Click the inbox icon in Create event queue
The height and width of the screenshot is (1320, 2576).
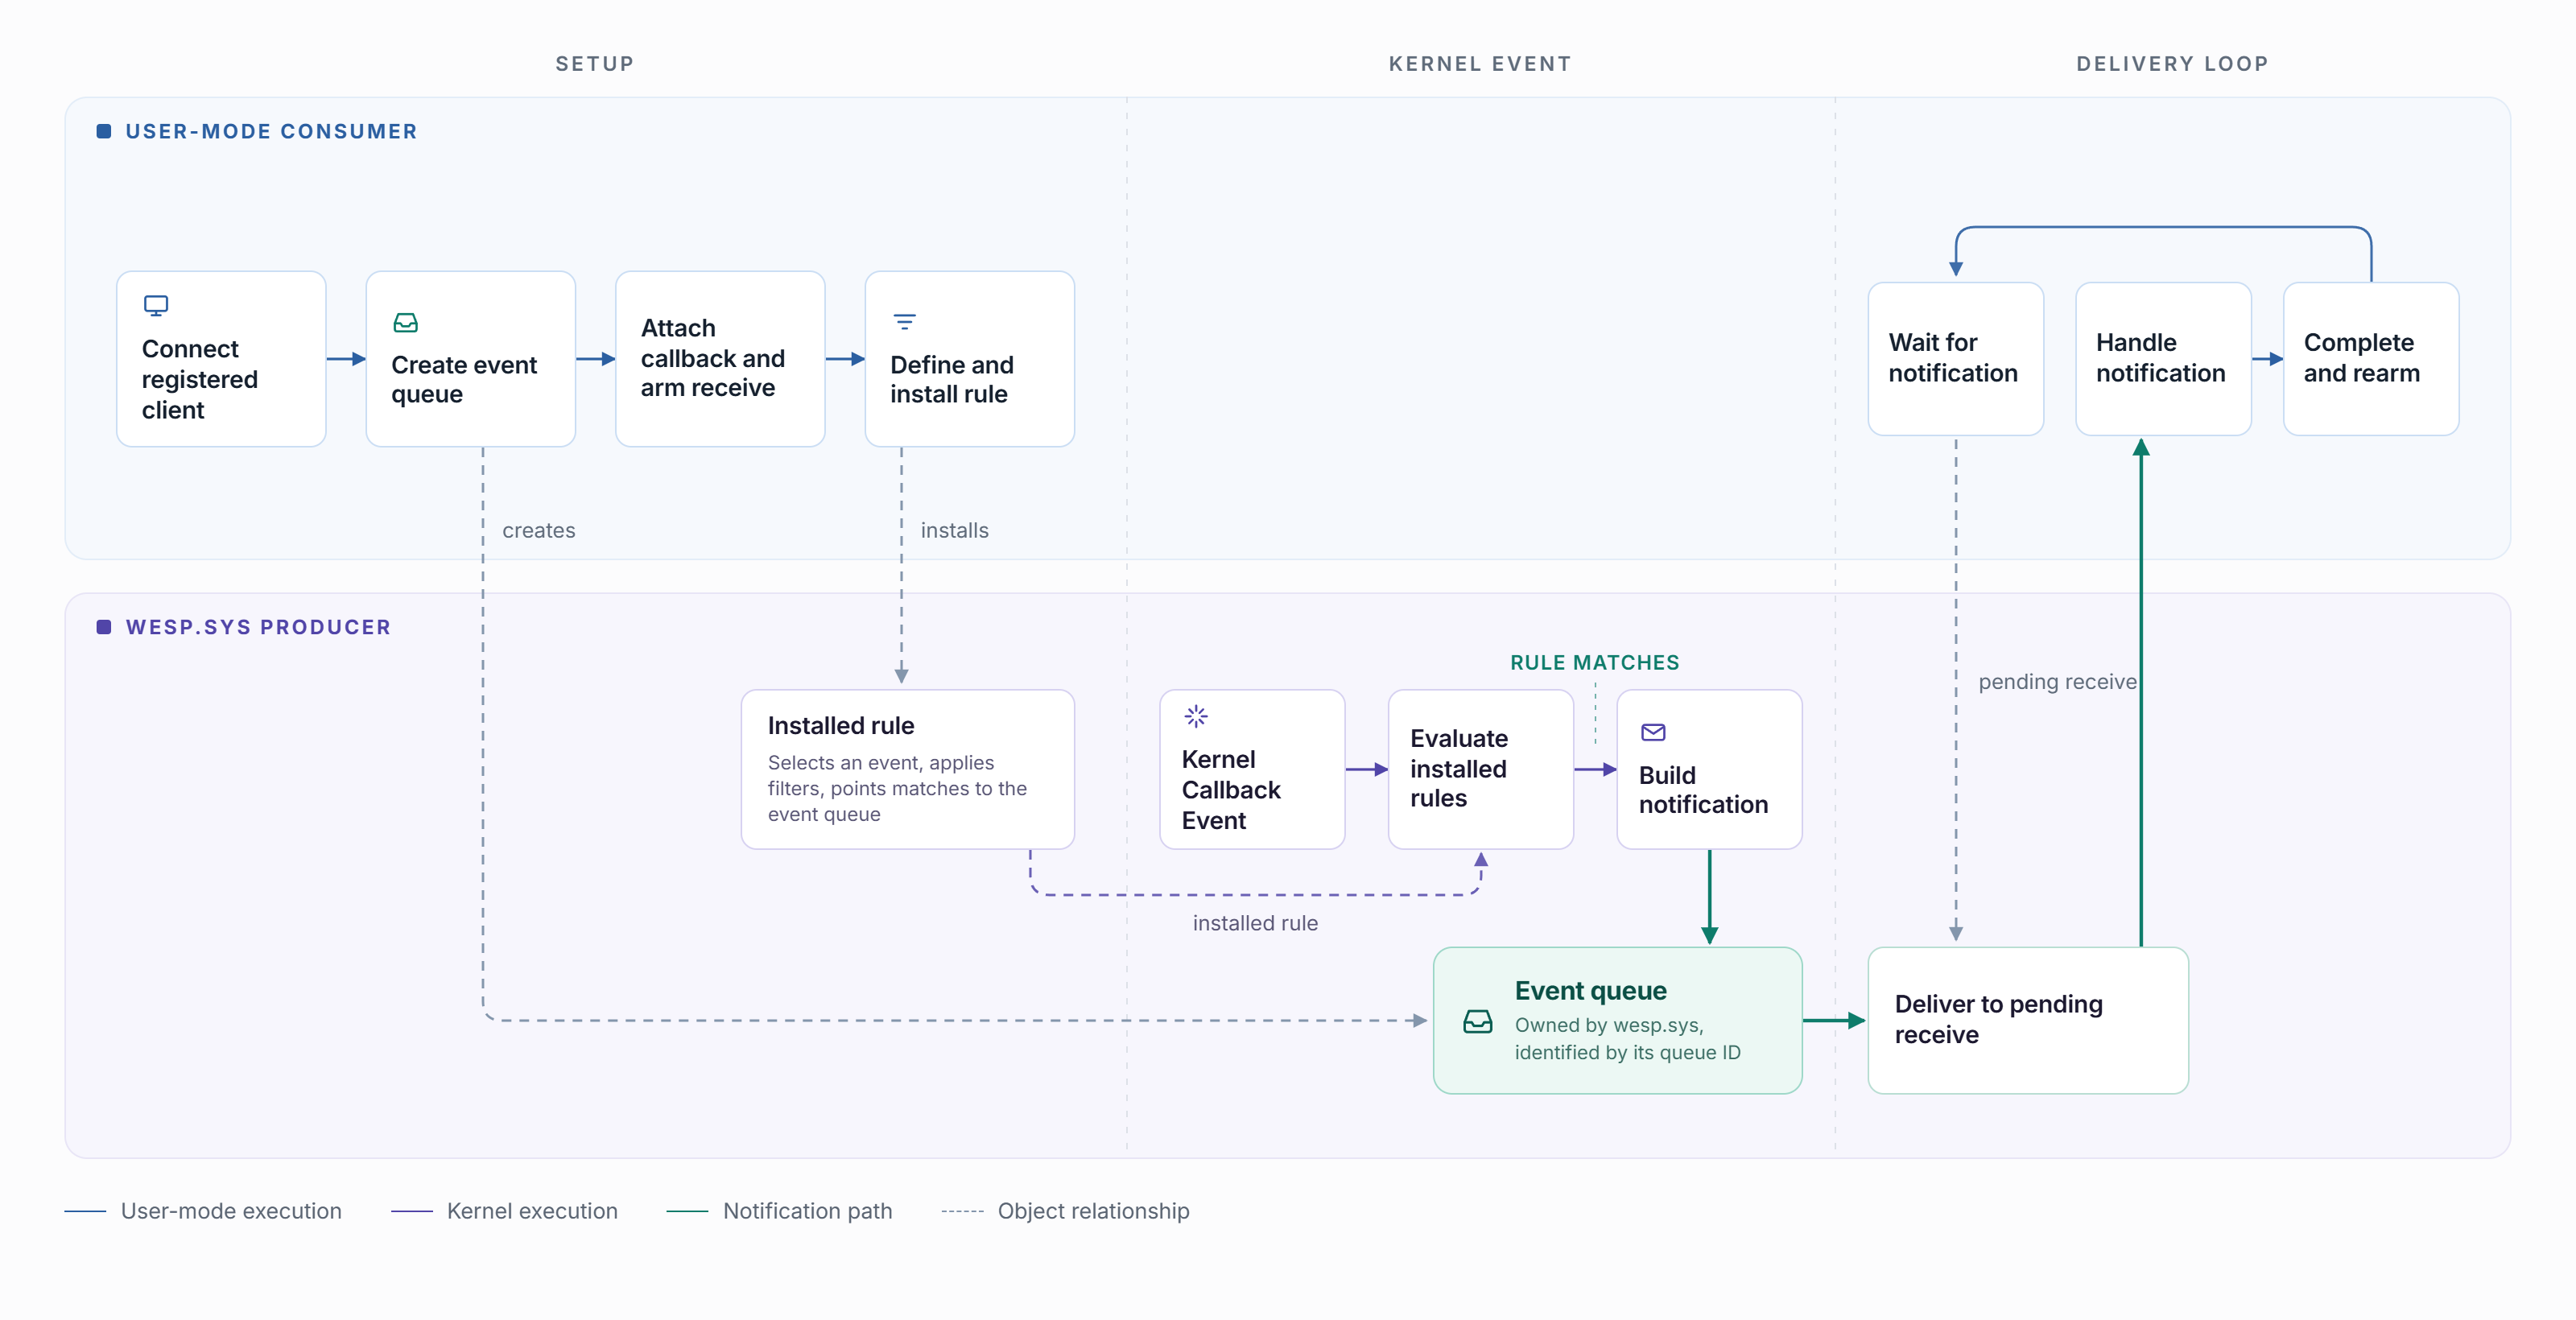click(405, 322)
